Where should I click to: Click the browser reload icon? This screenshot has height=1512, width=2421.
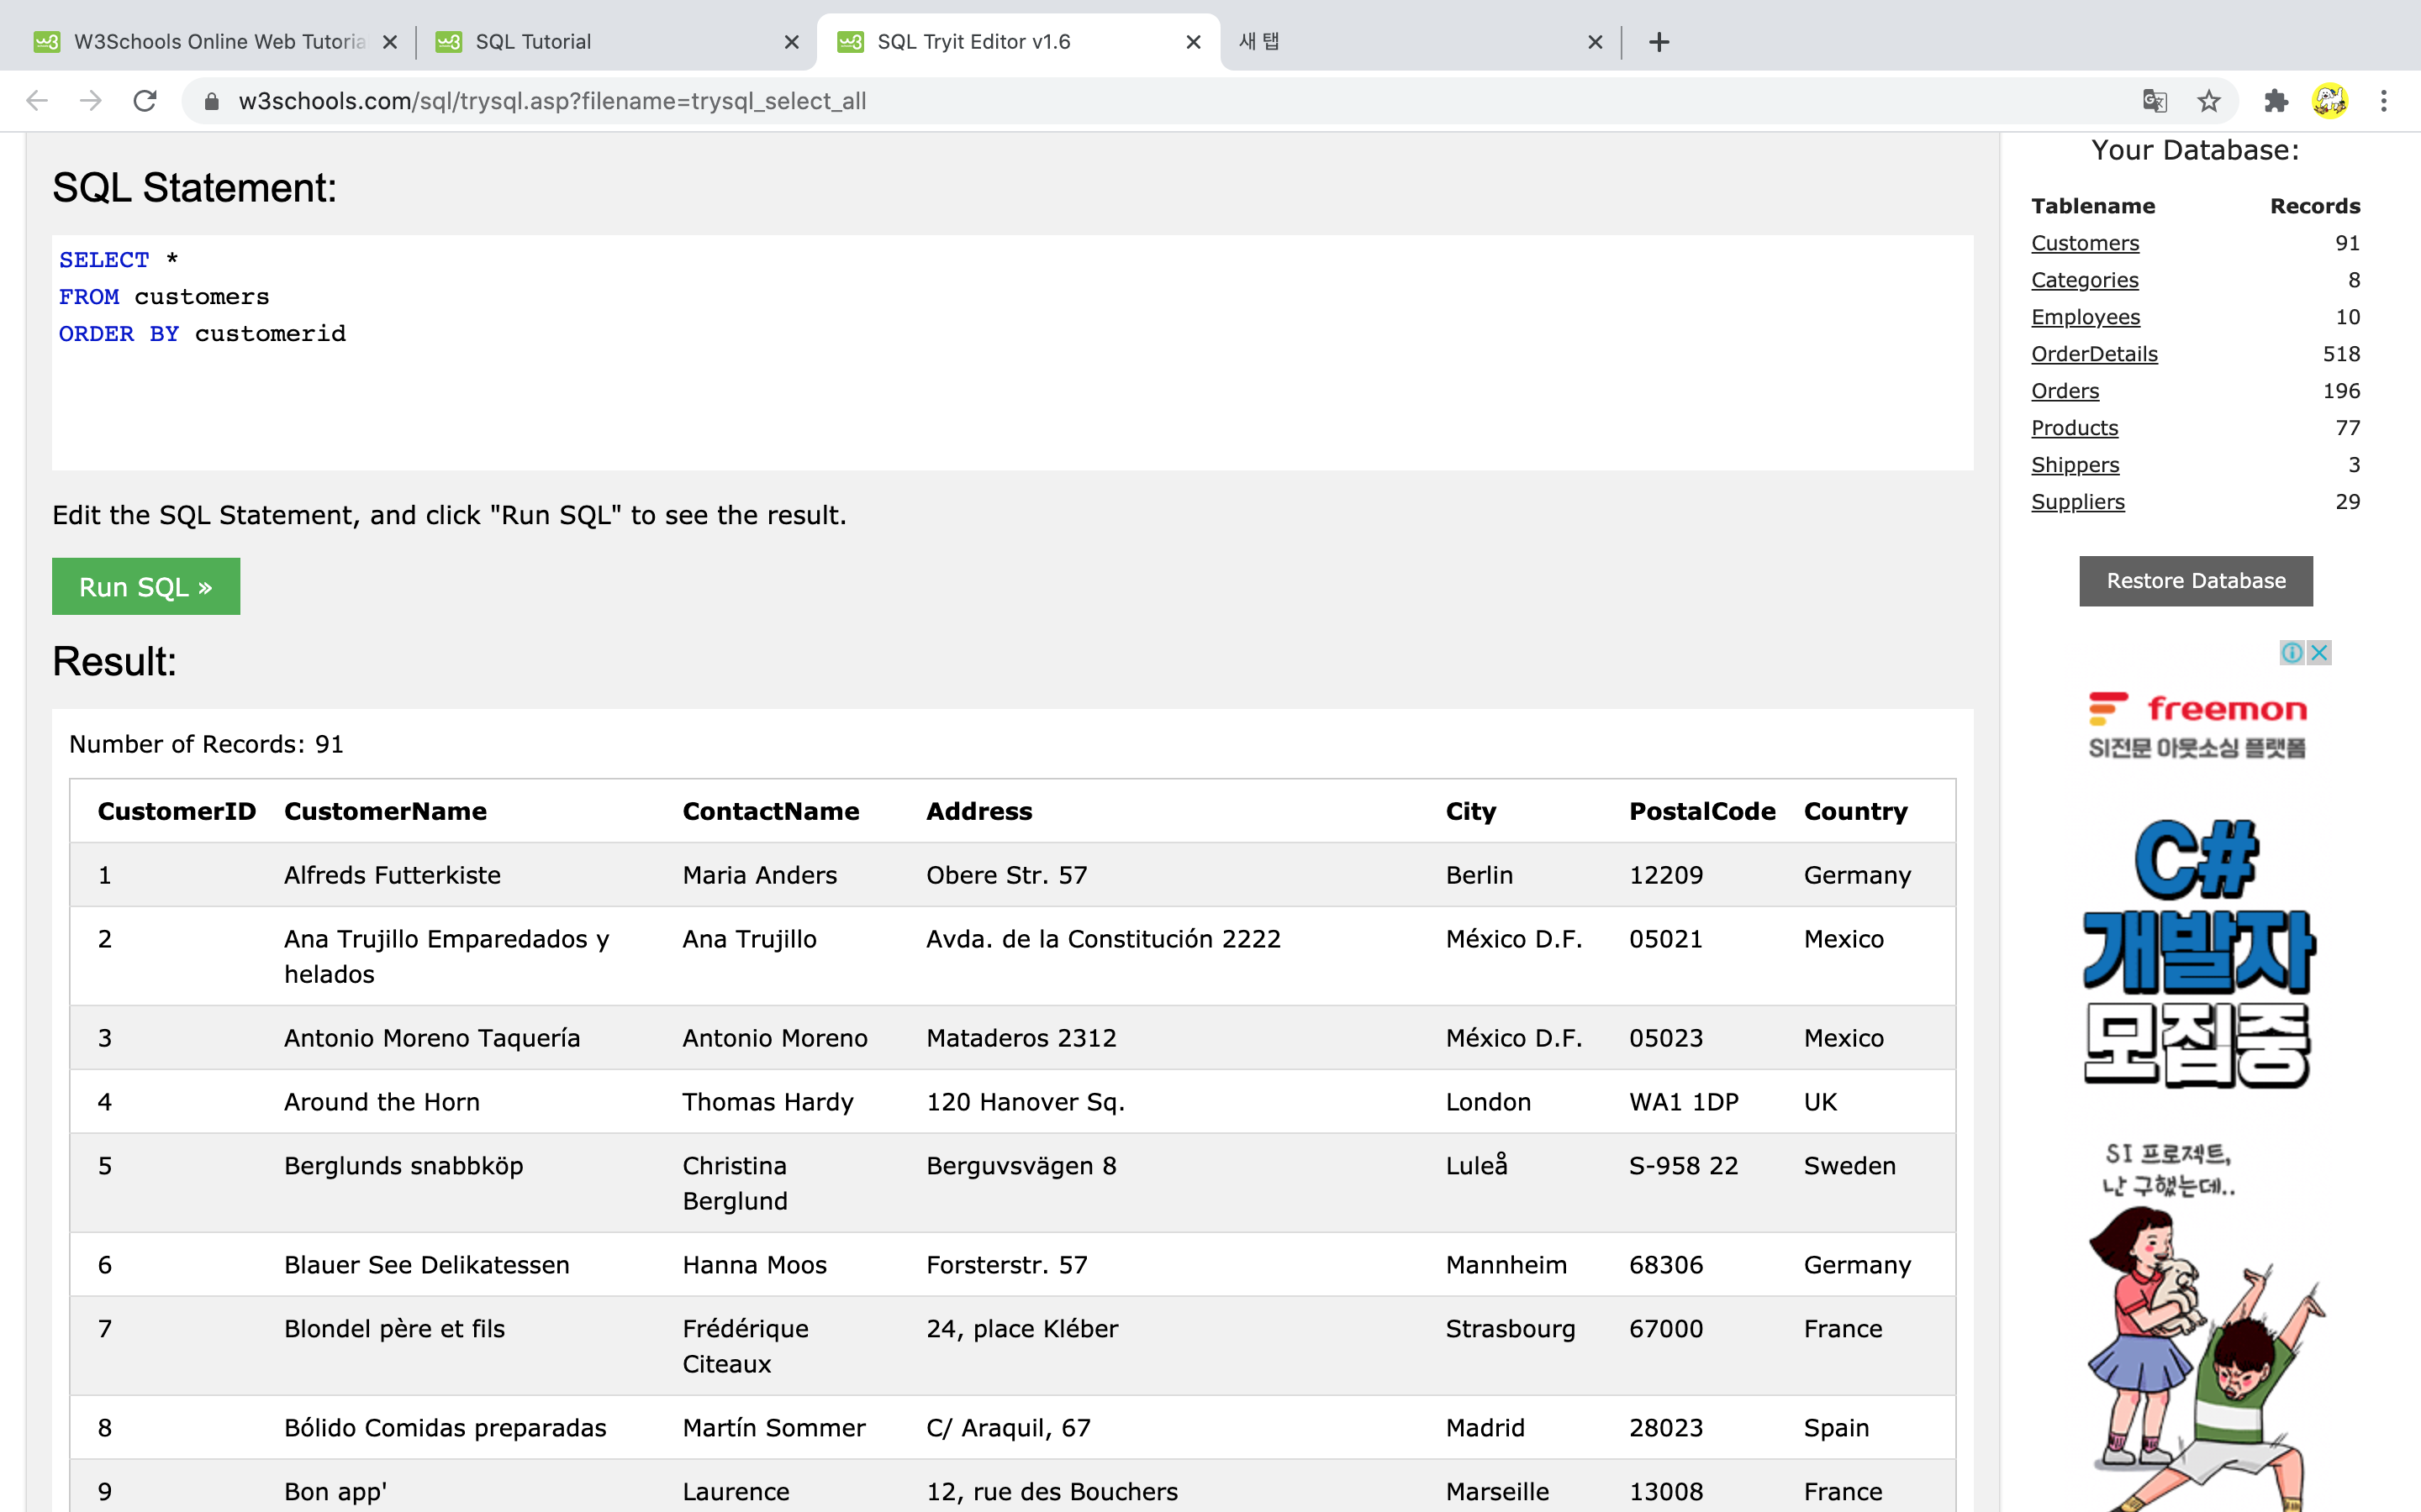tap(145, 101)
